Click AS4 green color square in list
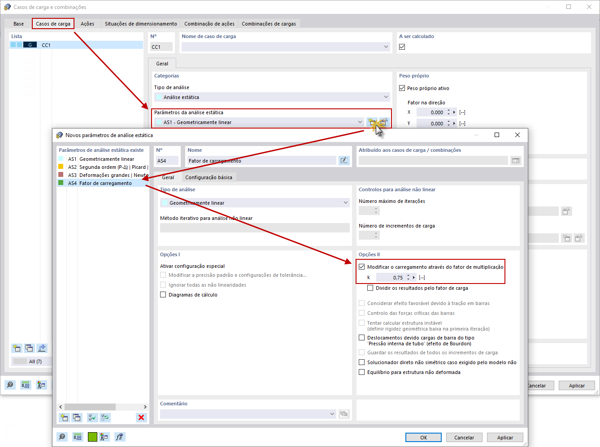The height and width of the screenshot is (447, 600). coord(61,183)
